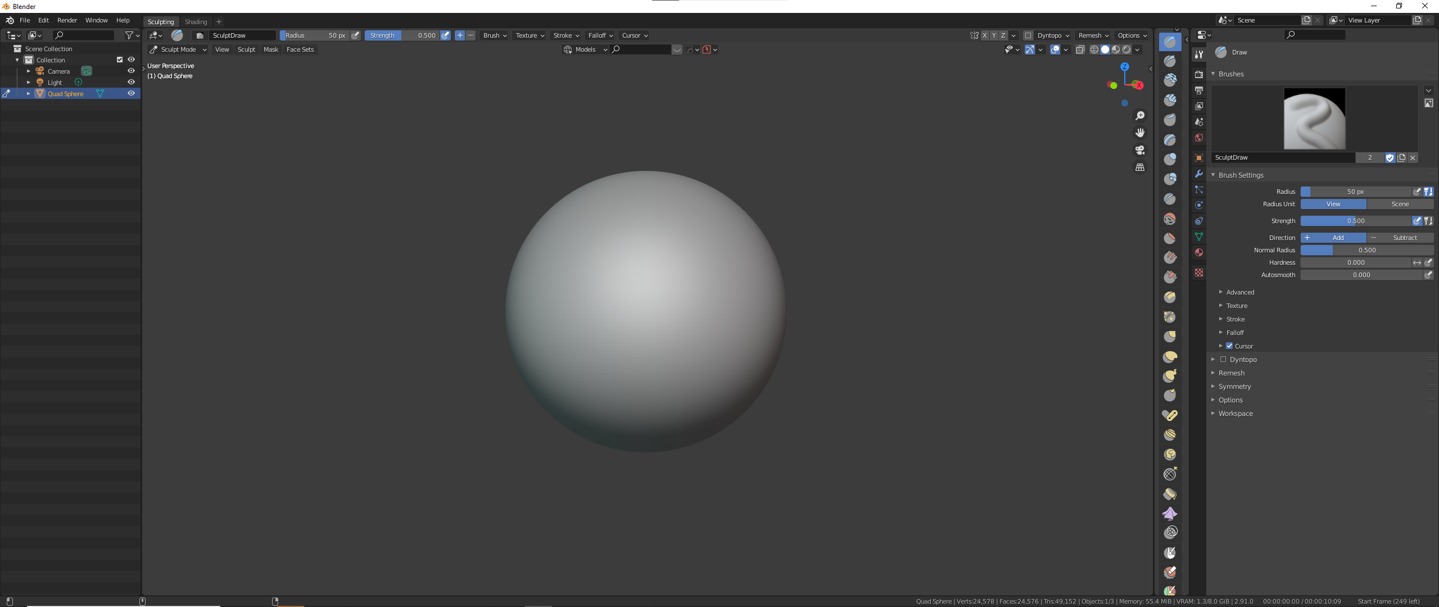Screen dimensions: 1439x607
Task: Open the Render properties tab
Action: 1199,74
